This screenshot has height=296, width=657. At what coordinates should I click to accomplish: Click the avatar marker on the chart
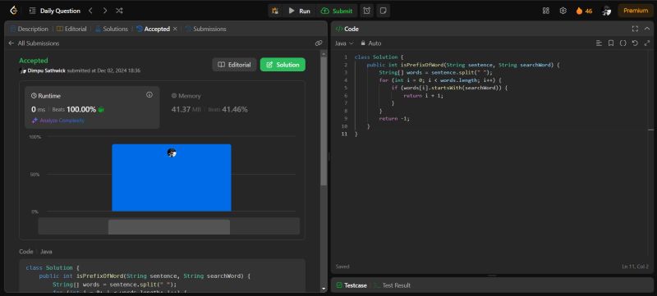pos(172,153)
